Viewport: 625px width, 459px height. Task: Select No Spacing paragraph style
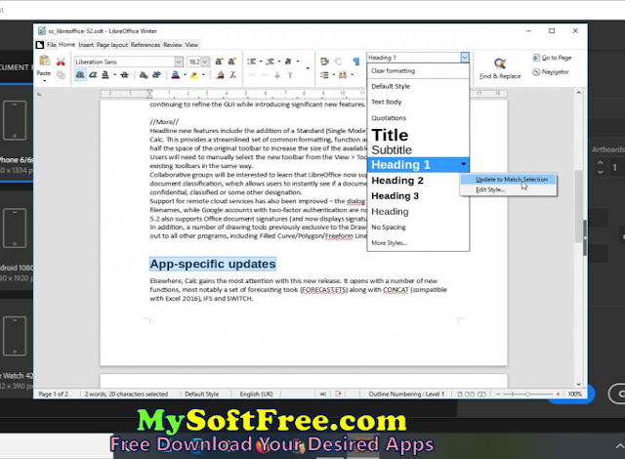[418, 228]
